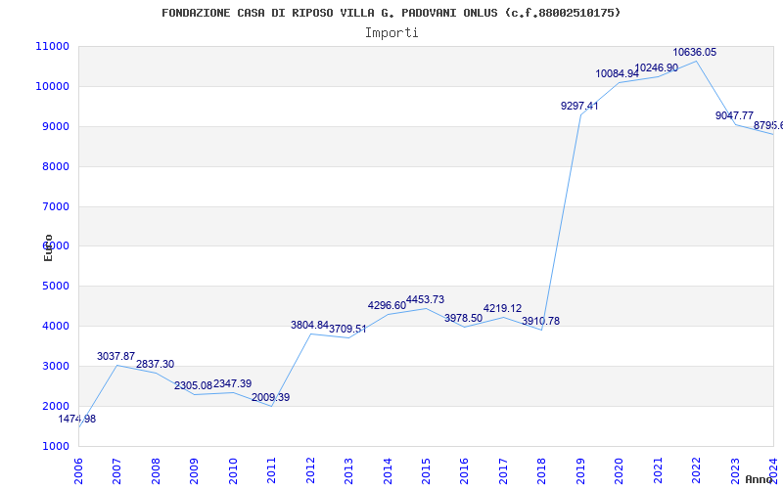783x489 pixels.
Task: Click x-axis year label 2006
Action: click(x=78, y=470)
